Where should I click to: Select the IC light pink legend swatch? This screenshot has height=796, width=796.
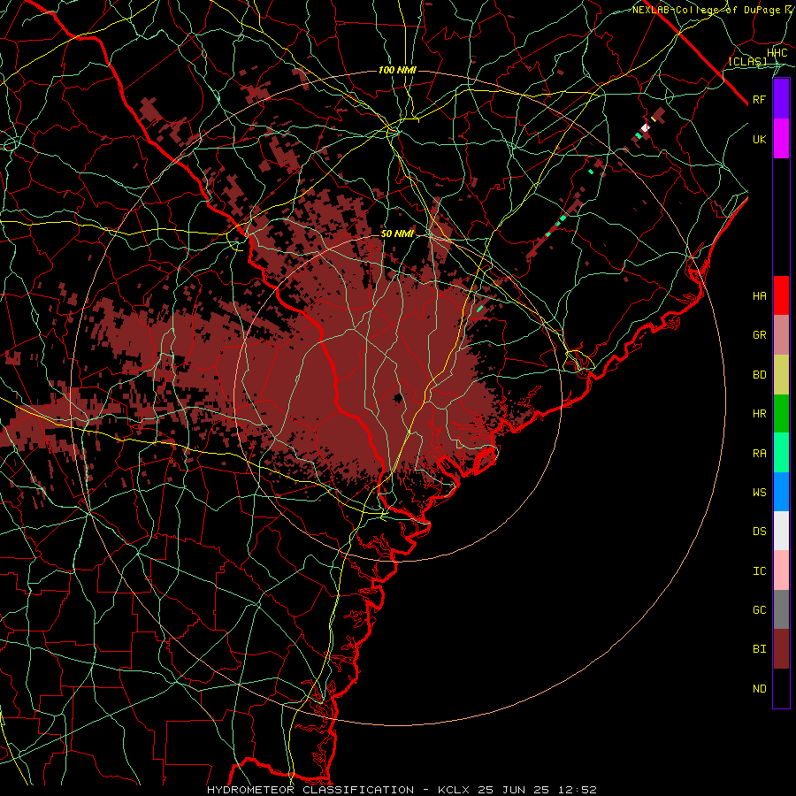[x=781, y=570]
